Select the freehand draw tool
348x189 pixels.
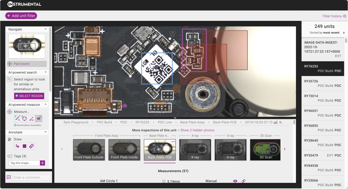point(18,146)
